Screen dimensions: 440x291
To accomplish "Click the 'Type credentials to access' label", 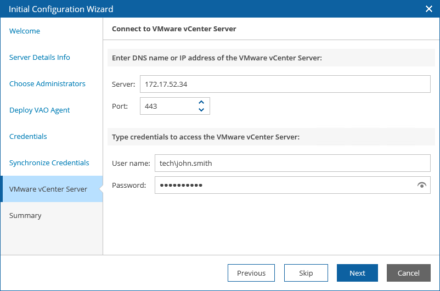I will pyautogui.click(x=206, y=137).
